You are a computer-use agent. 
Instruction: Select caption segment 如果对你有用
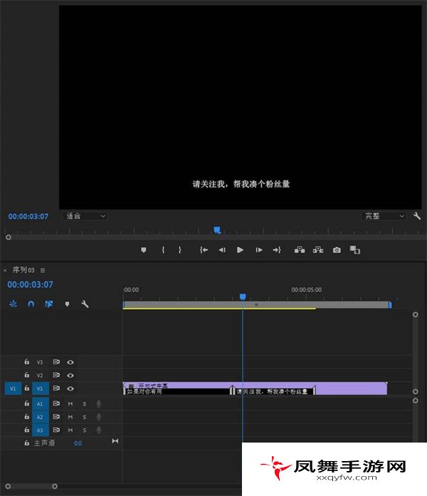(177, 392)
